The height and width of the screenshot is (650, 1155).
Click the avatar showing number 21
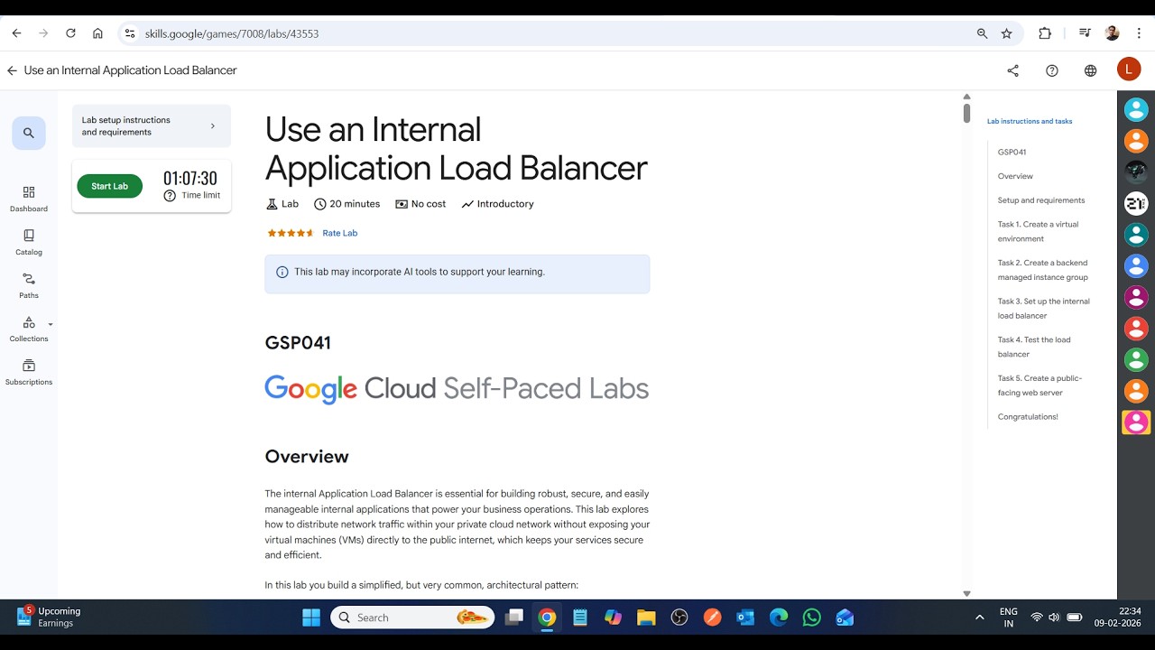coord(1136,203)
